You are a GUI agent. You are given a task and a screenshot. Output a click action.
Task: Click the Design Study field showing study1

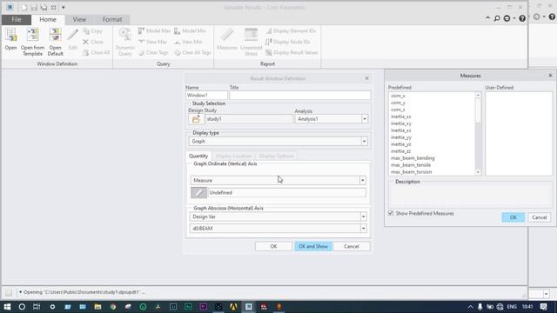point(249,119)
